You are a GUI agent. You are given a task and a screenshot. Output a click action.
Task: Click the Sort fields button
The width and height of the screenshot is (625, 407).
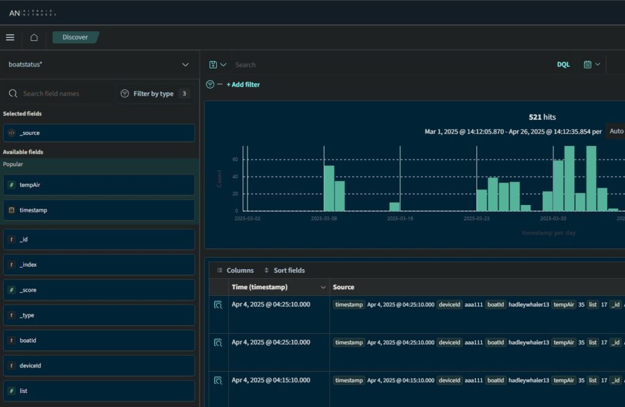tap(284, 270)
